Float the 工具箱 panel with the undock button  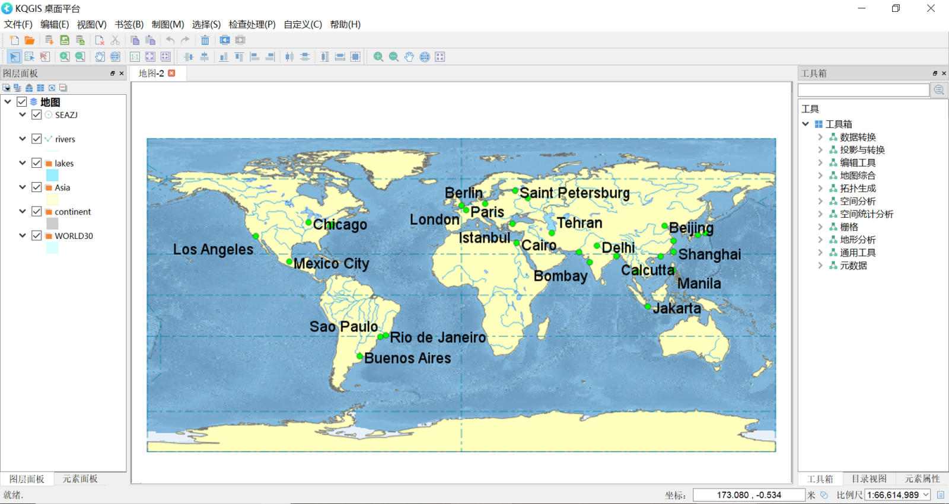(x=935, y=74)
